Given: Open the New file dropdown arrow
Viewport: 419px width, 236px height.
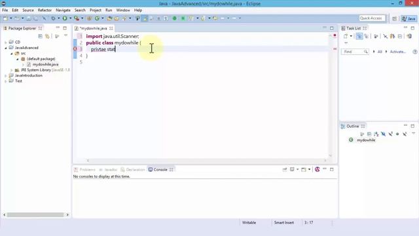Looking at the screenshot, I should [11, 18].
